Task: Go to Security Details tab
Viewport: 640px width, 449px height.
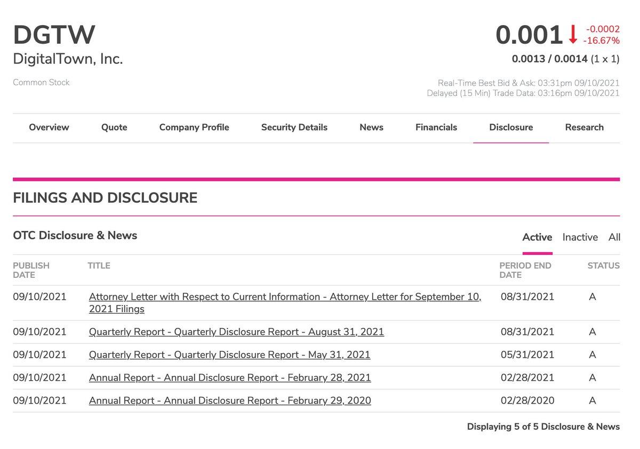Action: click(x=294, y=127)
